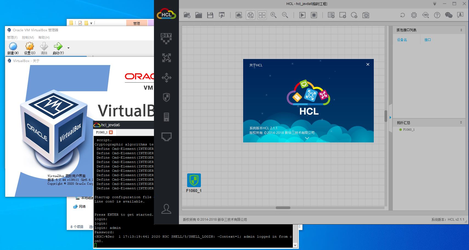Collapse the 拓扑汇总 panel
Image resolution: width=469 pixels, height=250 pixels.
(461, 122)
